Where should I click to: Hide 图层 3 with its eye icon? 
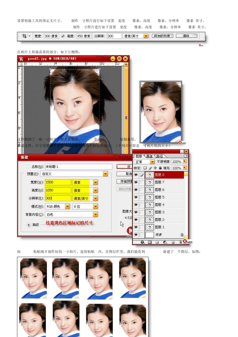[136, 212]
